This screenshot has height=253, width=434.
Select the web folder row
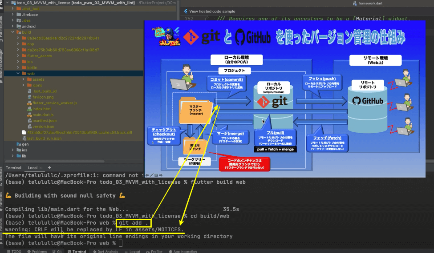tap(73, 73)
